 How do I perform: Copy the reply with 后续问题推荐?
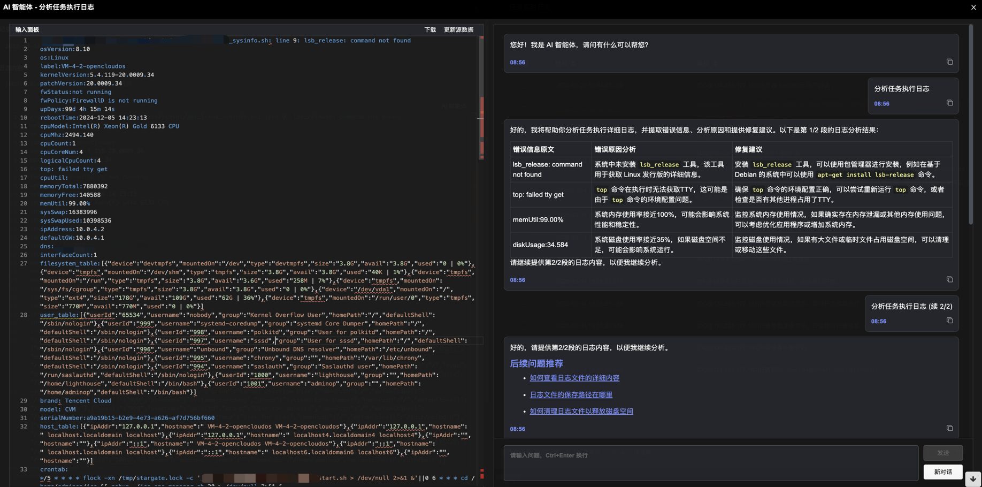coord(949,428)
